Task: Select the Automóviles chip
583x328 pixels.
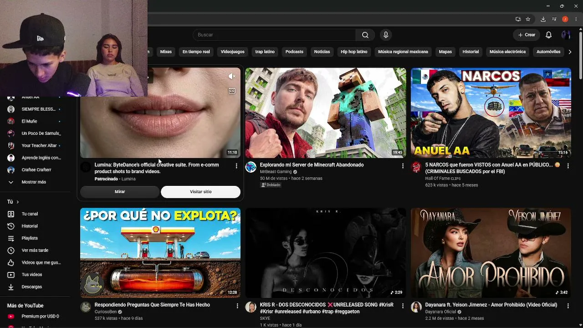Action: tap(548, 52)
